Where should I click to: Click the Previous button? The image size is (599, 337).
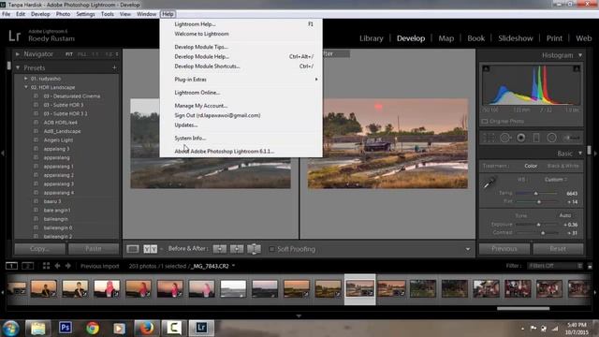tap(504, 249)
